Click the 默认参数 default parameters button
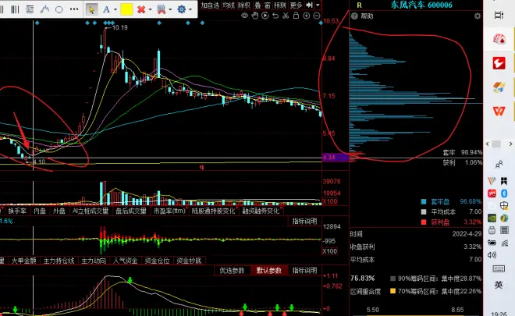The height and width of the screenshot is (316, 515). point(268,271)
